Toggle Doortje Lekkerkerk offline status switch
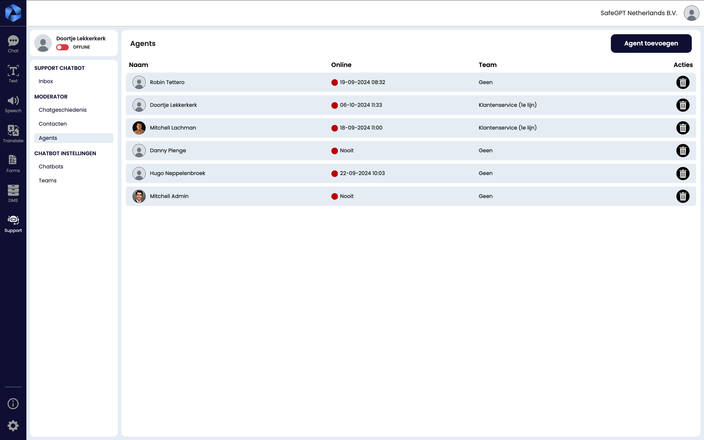704x440 pixels. 62,47
